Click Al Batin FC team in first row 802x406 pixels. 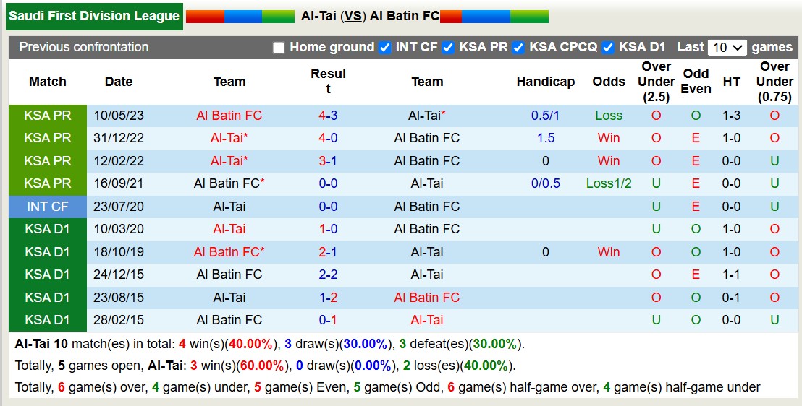[x=229, y=116]
